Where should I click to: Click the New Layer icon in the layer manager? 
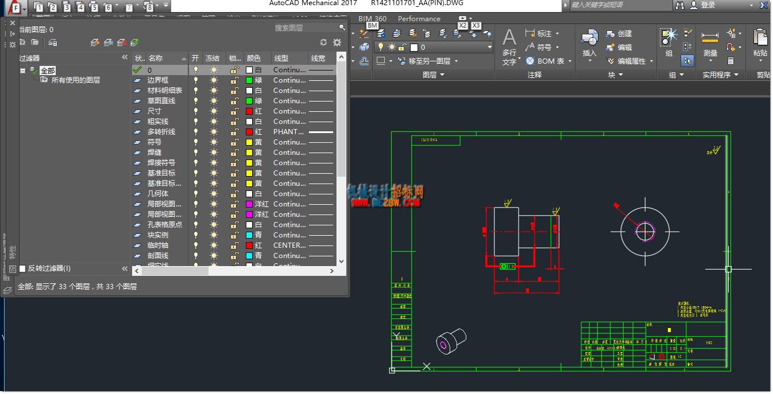tap(96, 42)
